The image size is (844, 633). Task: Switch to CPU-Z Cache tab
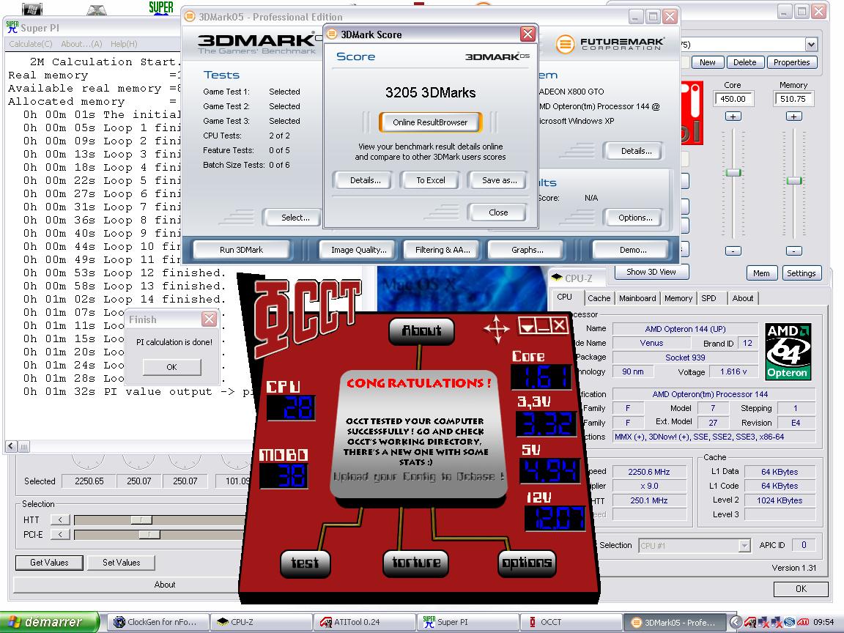(599, 298)
